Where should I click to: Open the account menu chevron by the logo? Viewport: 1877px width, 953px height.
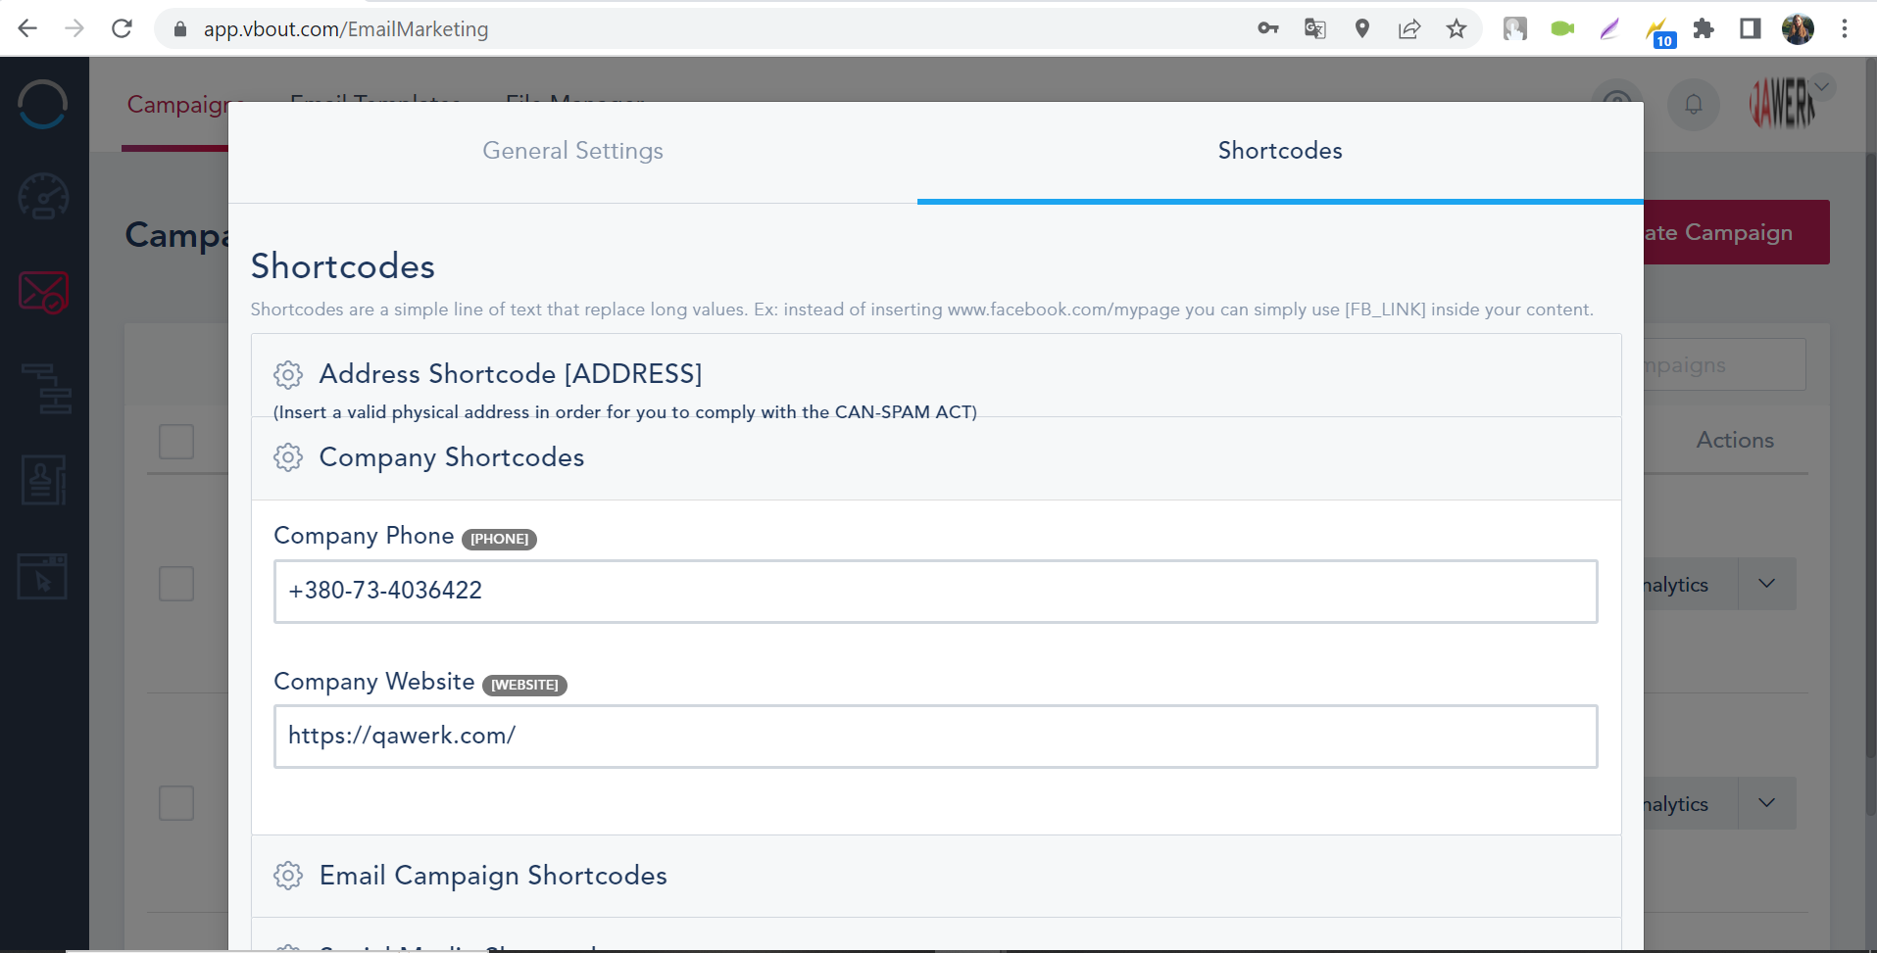coord(1822,86)
